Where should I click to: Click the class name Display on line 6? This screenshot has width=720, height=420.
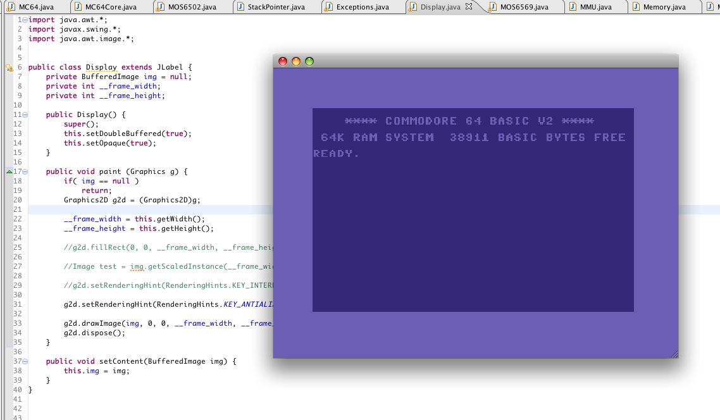pos(101,67)
